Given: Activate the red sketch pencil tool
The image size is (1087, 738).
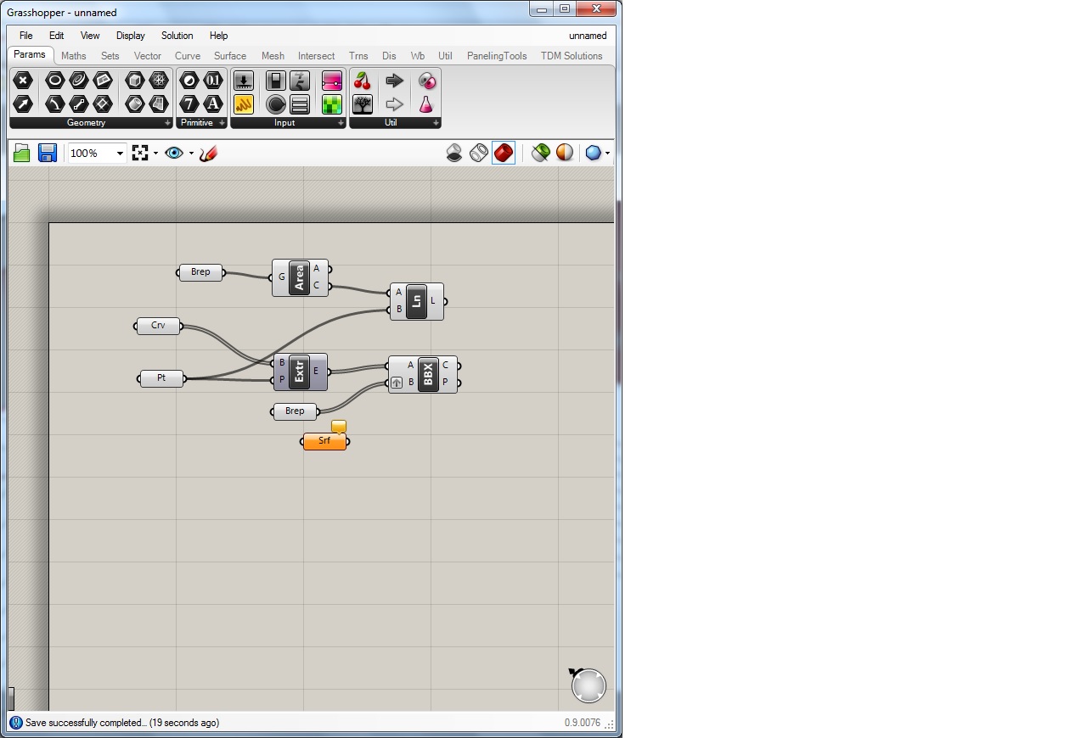Looking at the screenshot, I should pyautogui.click(x=209, y=153).
